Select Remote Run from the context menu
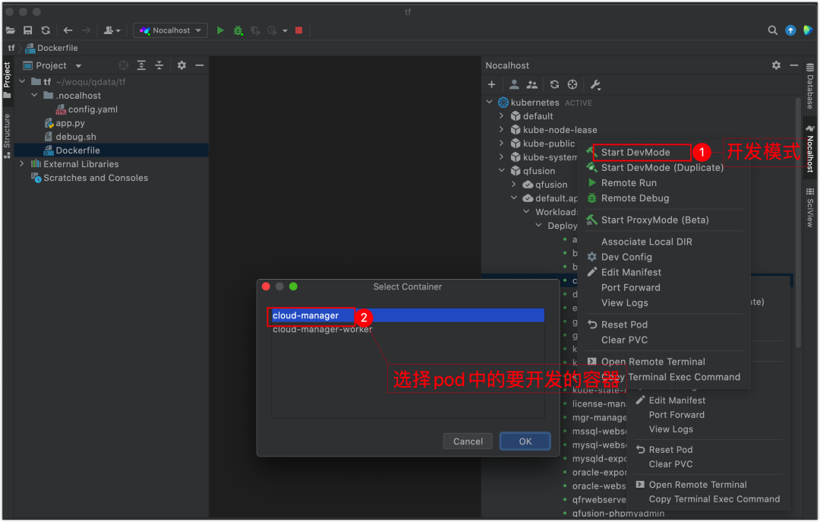Screen dimensions: 820x522 (628, 182)
